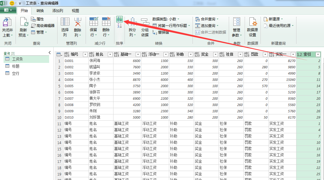Switch to the 转换 (Transform) tab
Image resolution: width=324 pixels, height=180 pixels.
point(40,11)
